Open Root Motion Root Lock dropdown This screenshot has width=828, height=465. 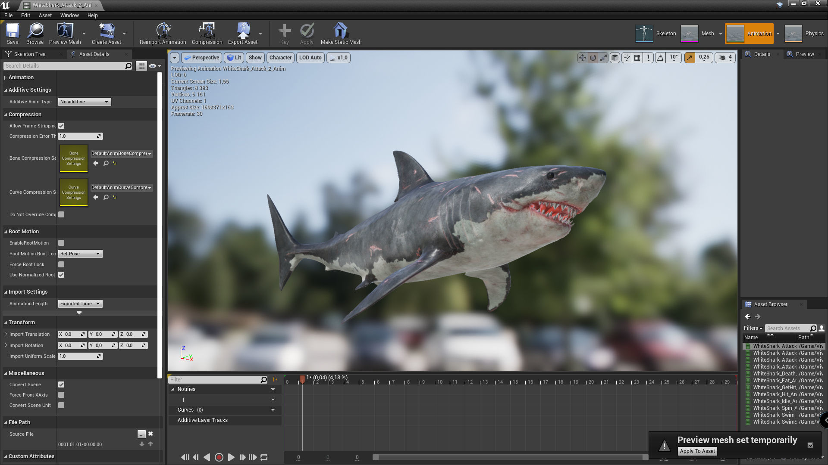point(80,254)
